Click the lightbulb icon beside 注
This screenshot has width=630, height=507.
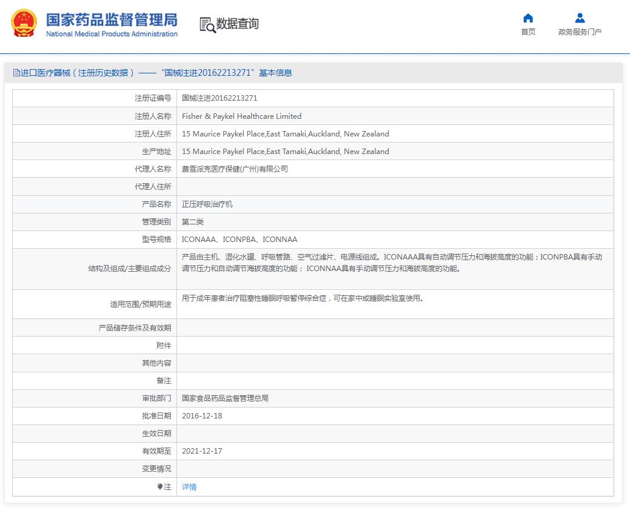160,487
